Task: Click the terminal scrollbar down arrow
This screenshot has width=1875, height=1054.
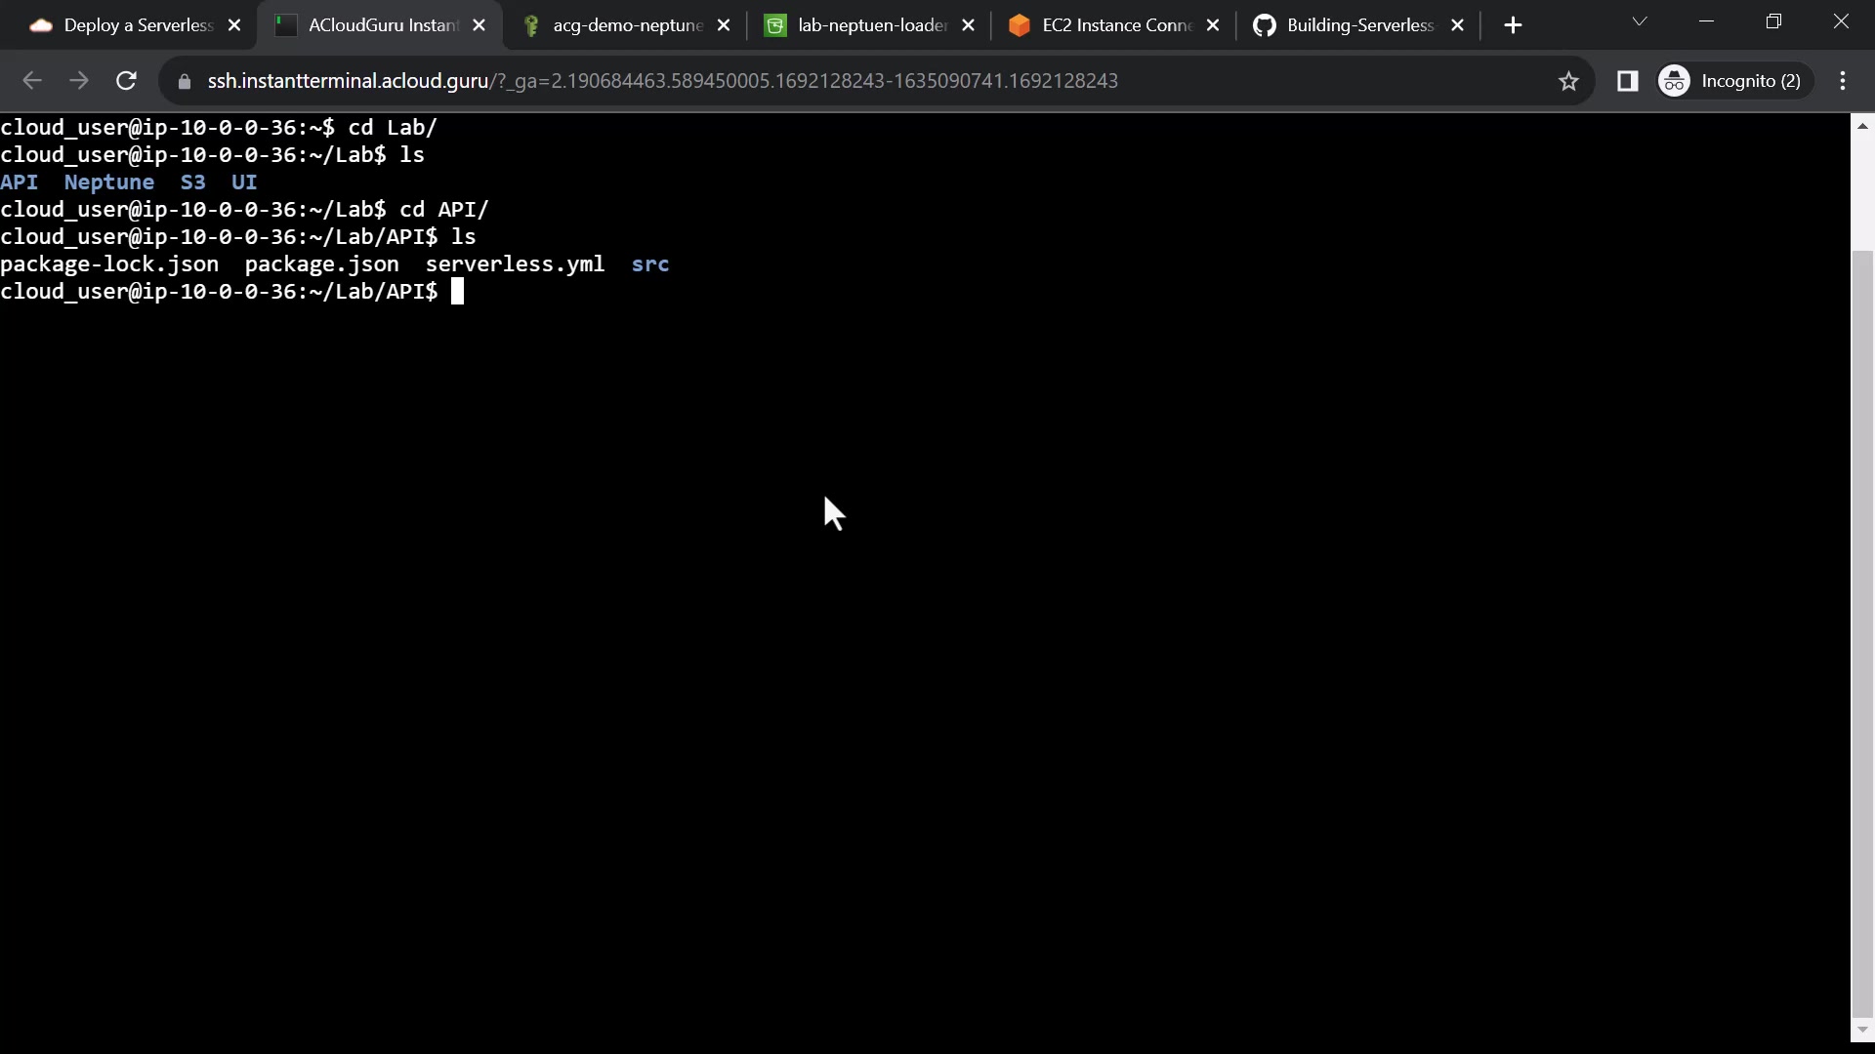Action: point(1862,1030)
